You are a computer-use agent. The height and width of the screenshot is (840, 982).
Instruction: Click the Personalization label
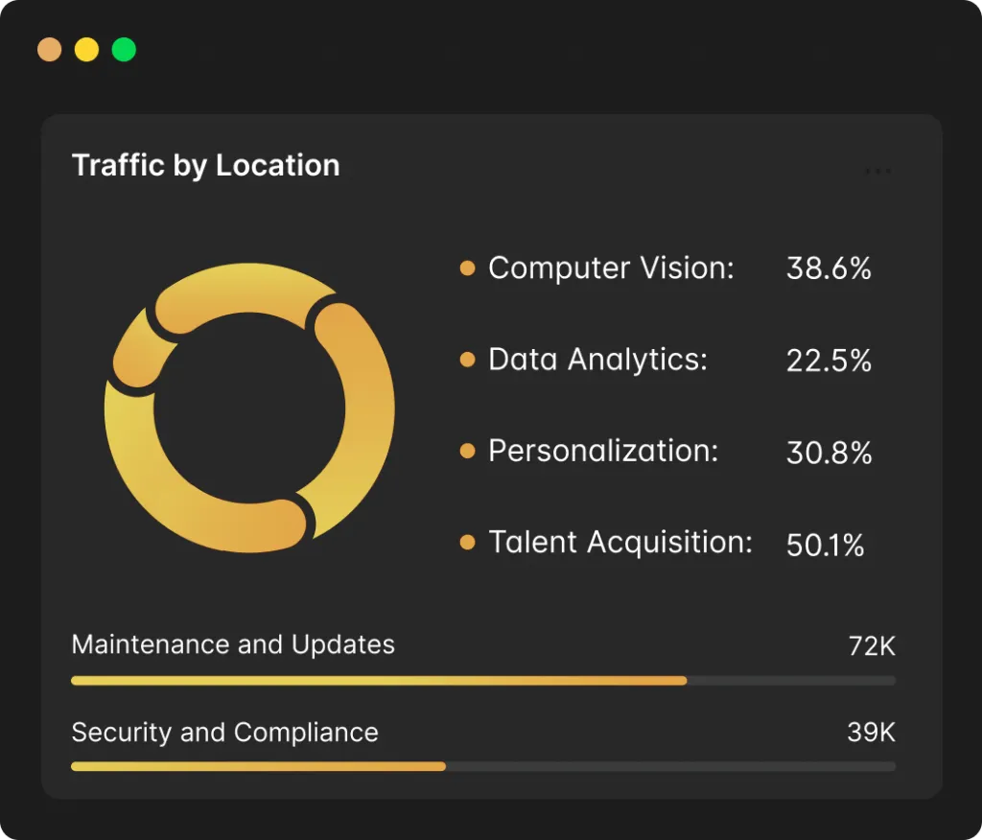pyautogui.click(x=603, y=451)
